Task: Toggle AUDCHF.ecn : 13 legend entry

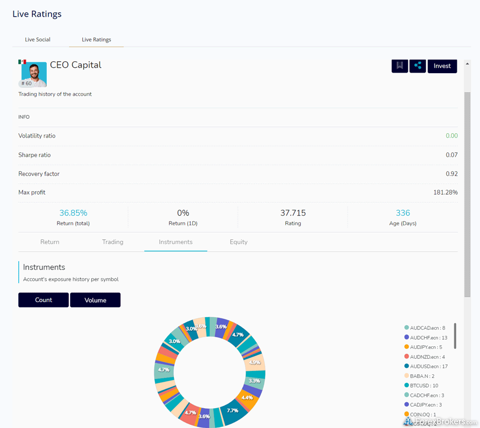Action: [x=426, y=338]
